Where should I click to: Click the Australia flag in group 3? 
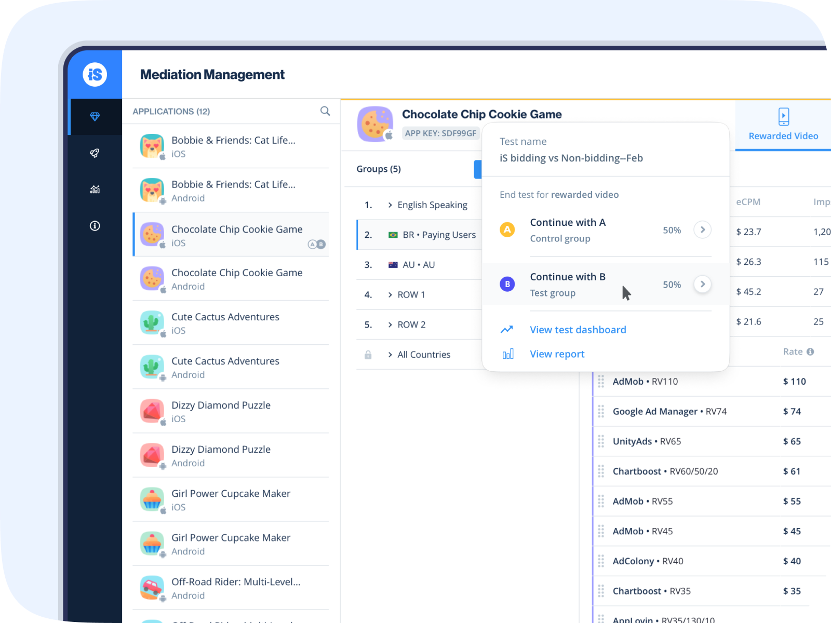point(393,265)
